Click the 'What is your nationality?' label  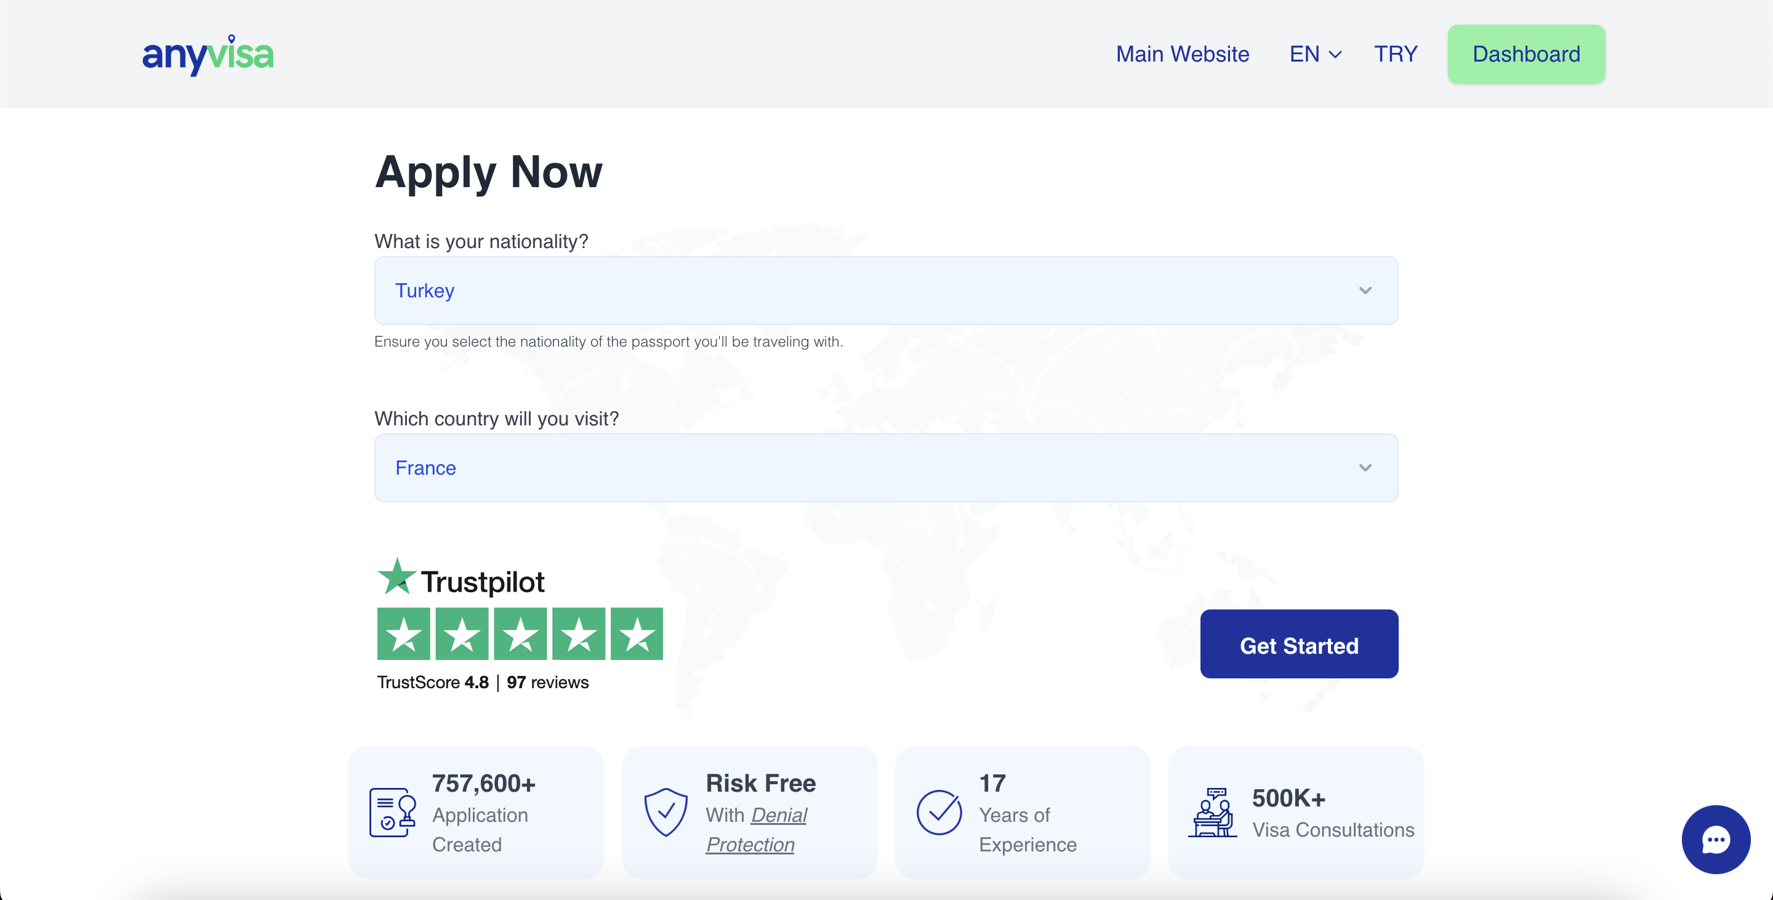481,241
